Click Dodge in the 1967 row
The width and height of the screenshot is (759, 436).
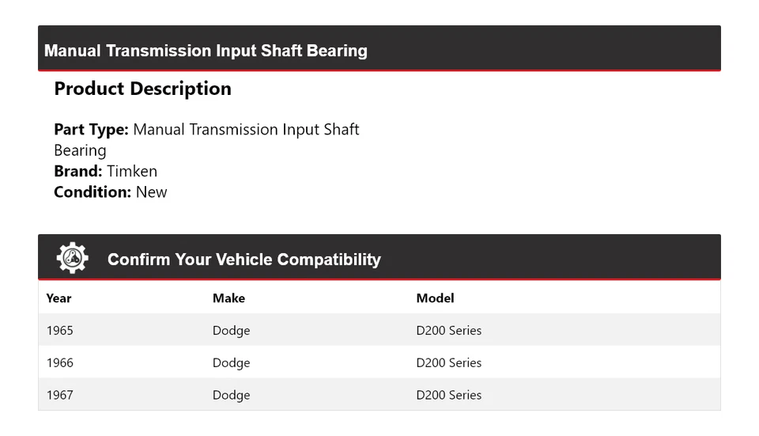coord(231,395)
